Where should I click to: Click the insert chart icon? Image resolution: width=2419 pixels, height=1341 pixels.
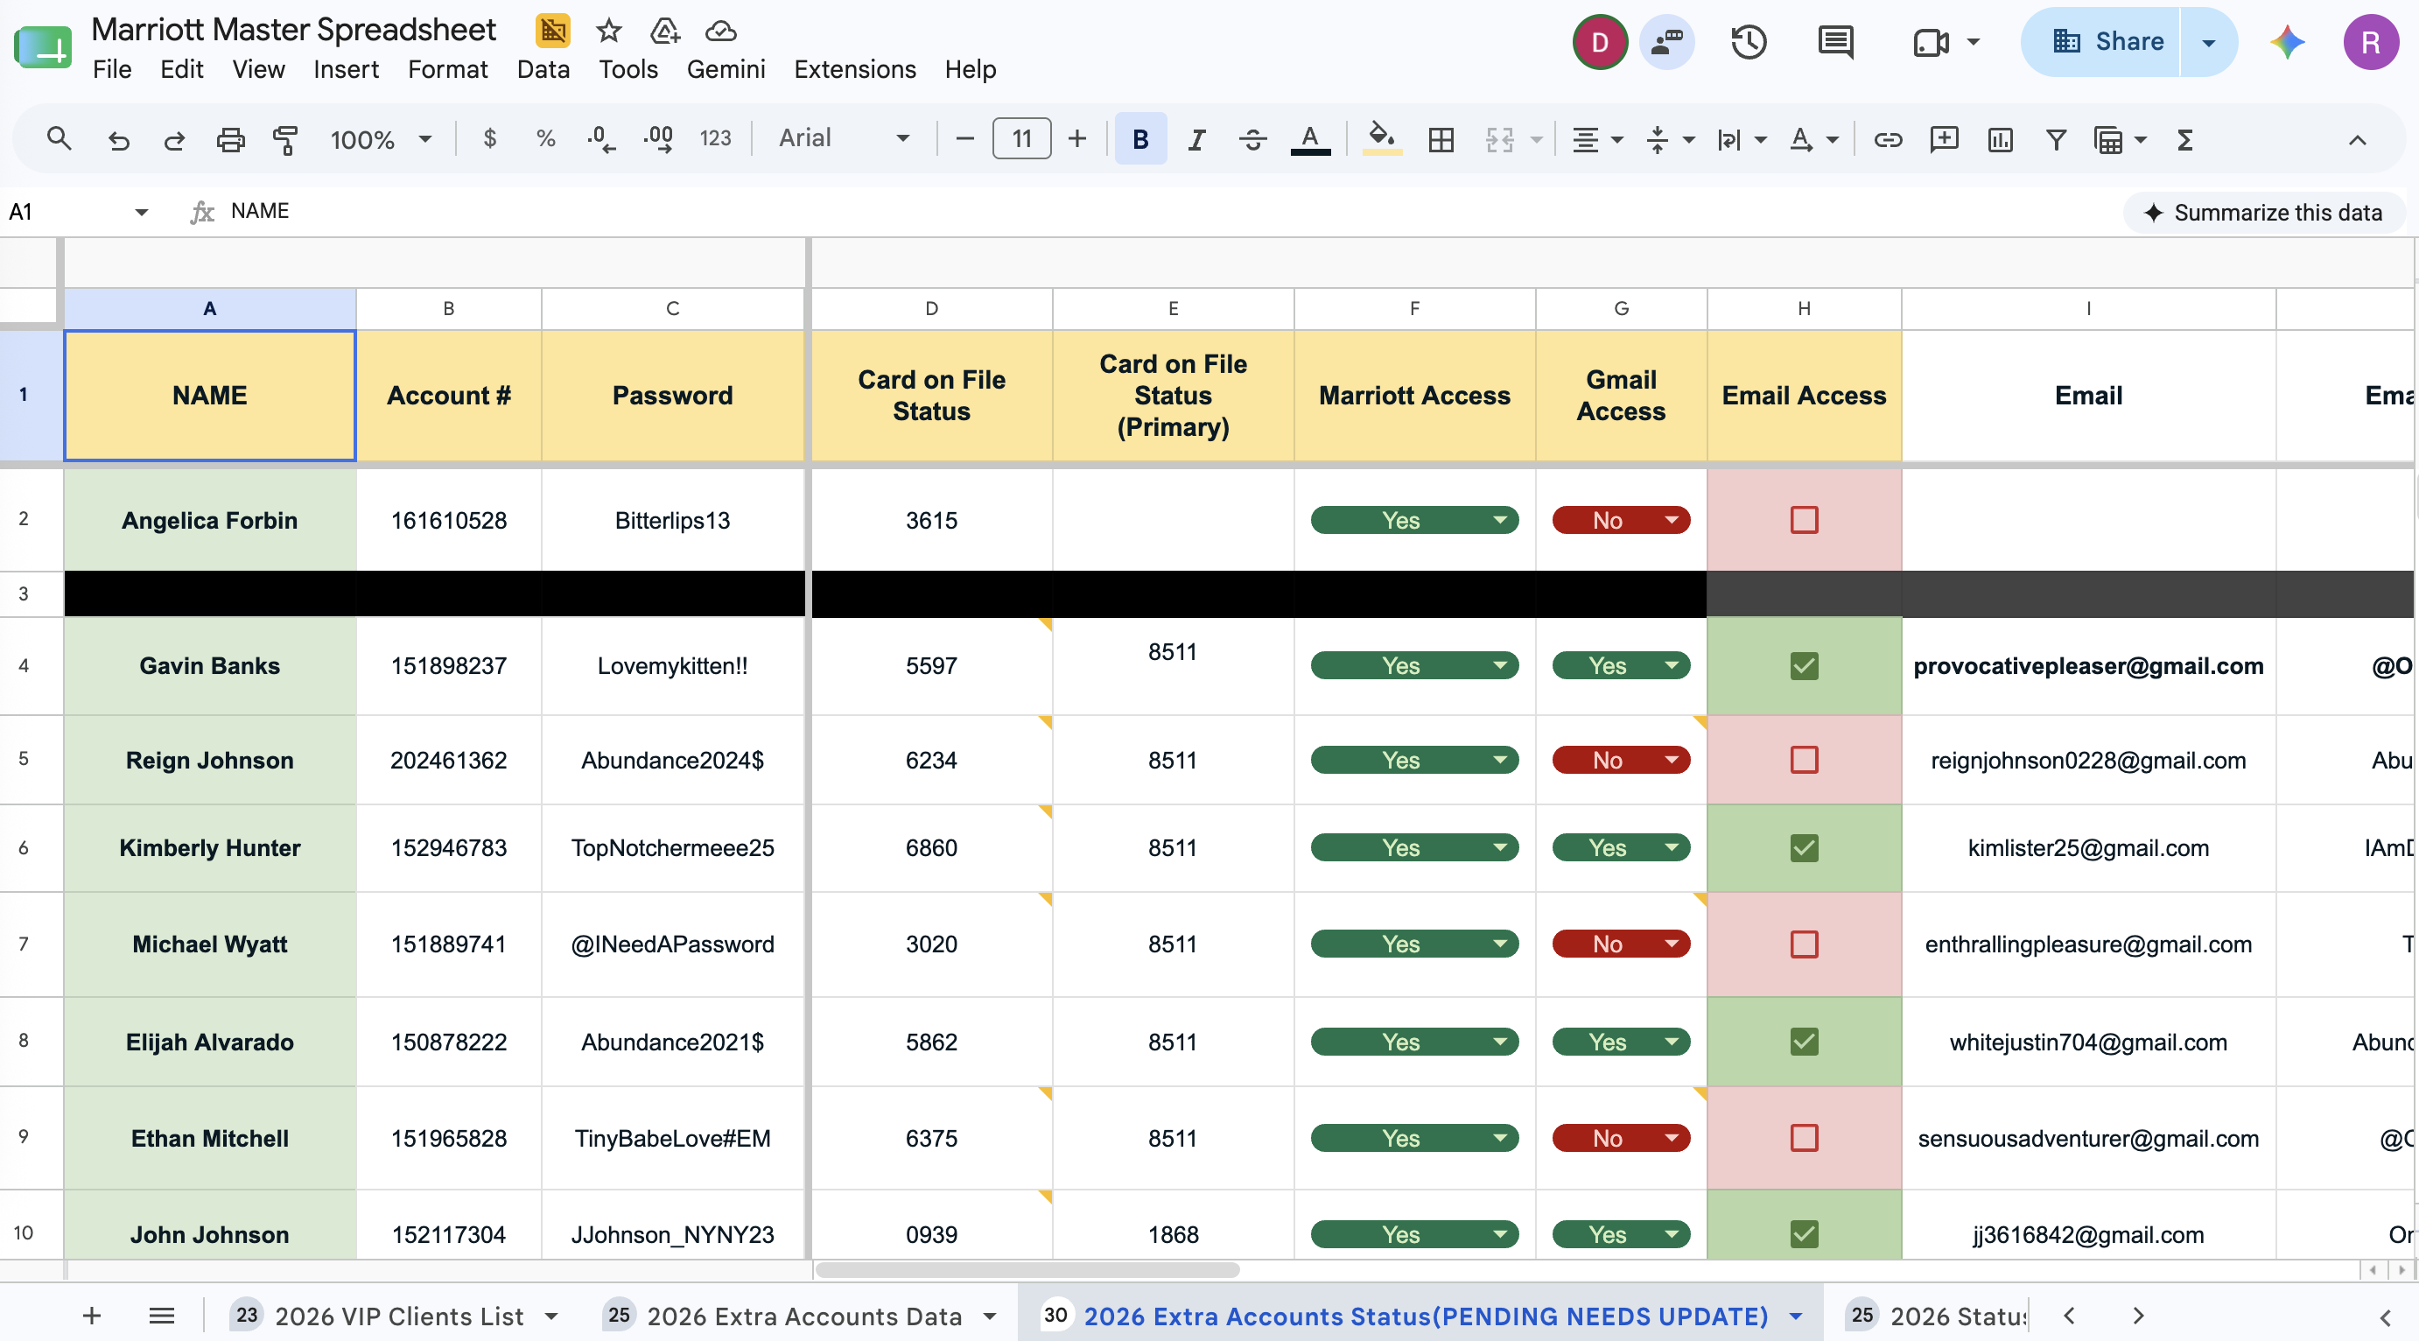(2000, 140)
